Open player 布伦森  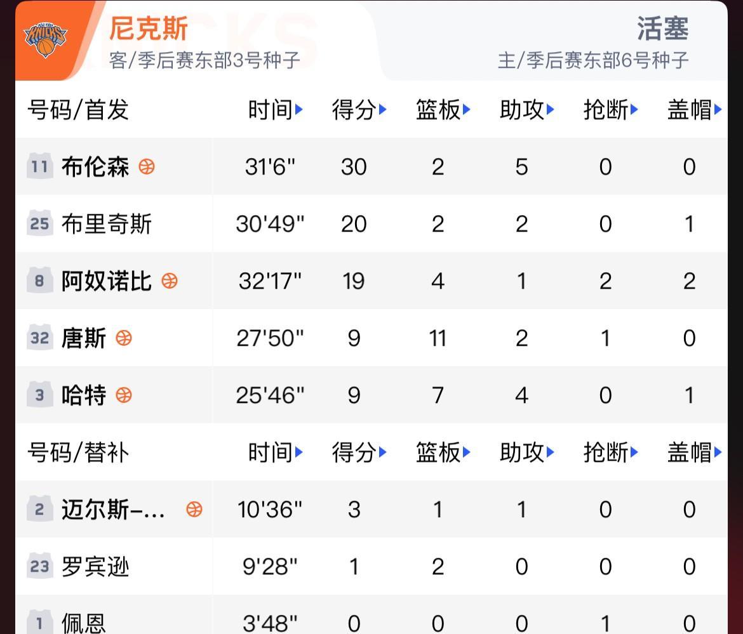[95, 167]
